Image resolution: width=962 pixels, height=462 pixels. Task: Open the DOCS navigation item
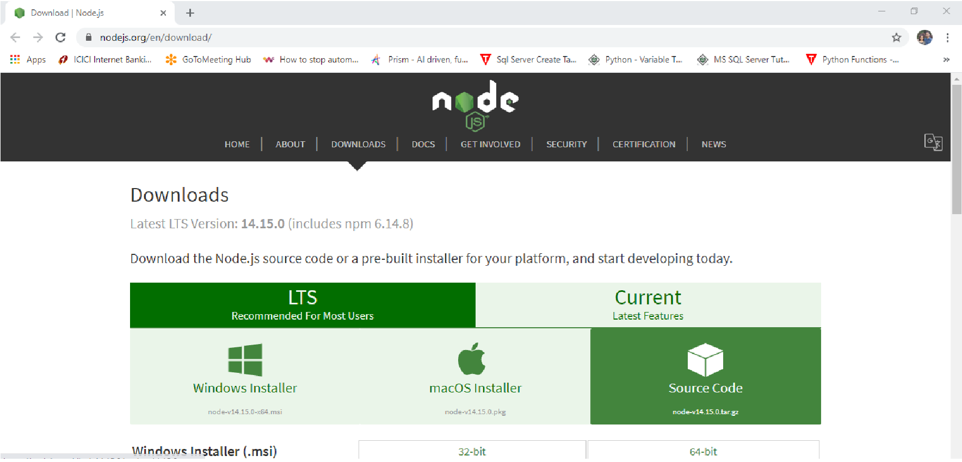point(423,145)
